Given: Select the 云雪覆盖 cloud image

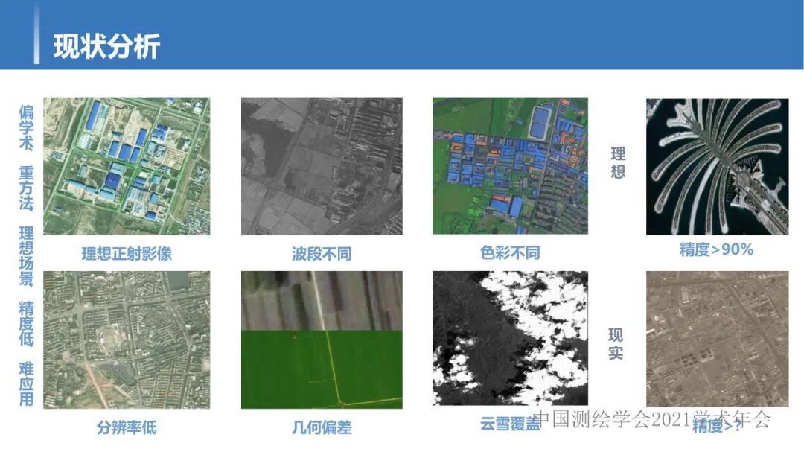Looking at the screenshot, I should pyautogui.click(x=510, y=338).
